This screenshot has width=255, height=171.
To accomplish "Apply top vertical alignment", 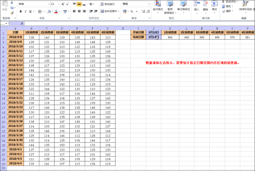I will click(75, 4).
